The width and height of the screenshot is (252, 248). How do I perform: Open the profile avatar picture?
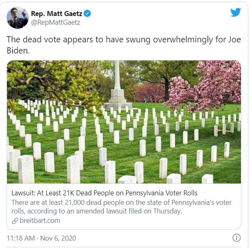tap(18, 18)
